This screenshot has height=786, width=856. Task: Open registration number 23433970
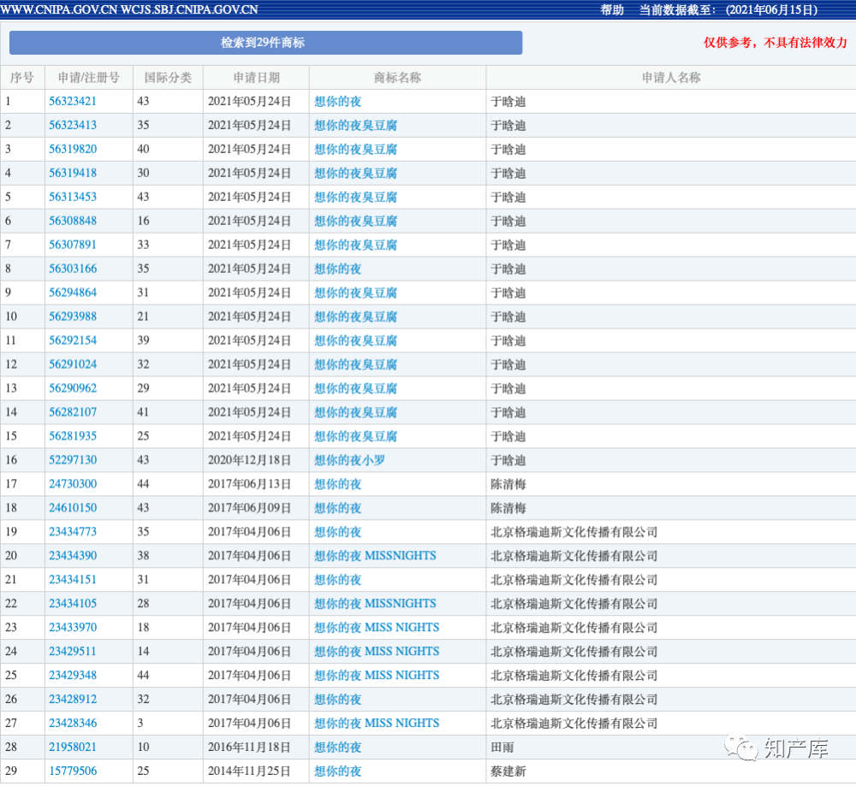click(x=73, y=627)
